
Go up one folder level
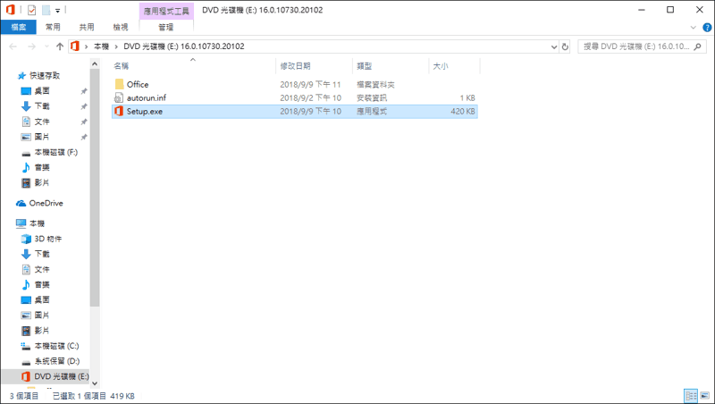click(x=60, y=46)
